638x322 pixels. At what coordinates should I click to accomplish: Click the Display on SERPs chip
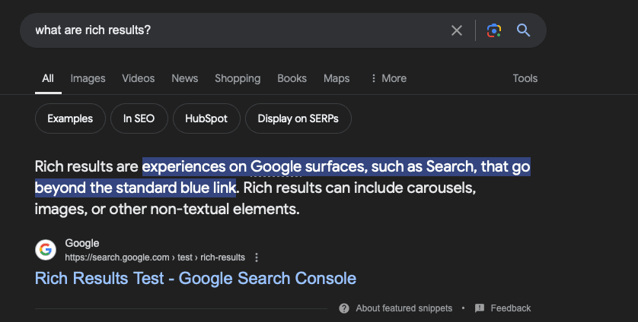[298, 118]
